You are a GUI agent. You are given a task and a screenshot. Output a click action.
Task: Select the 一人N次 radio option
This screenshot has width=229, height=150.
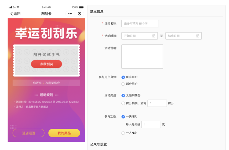pos(123,133)
